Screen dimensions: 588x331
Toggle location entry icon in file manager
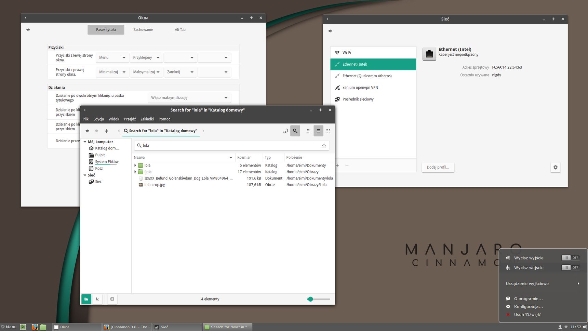click(285, 131)
